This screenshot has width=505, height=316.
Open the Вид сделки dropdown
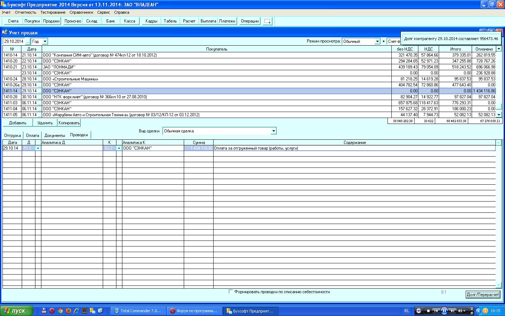(x=274, y=131)
